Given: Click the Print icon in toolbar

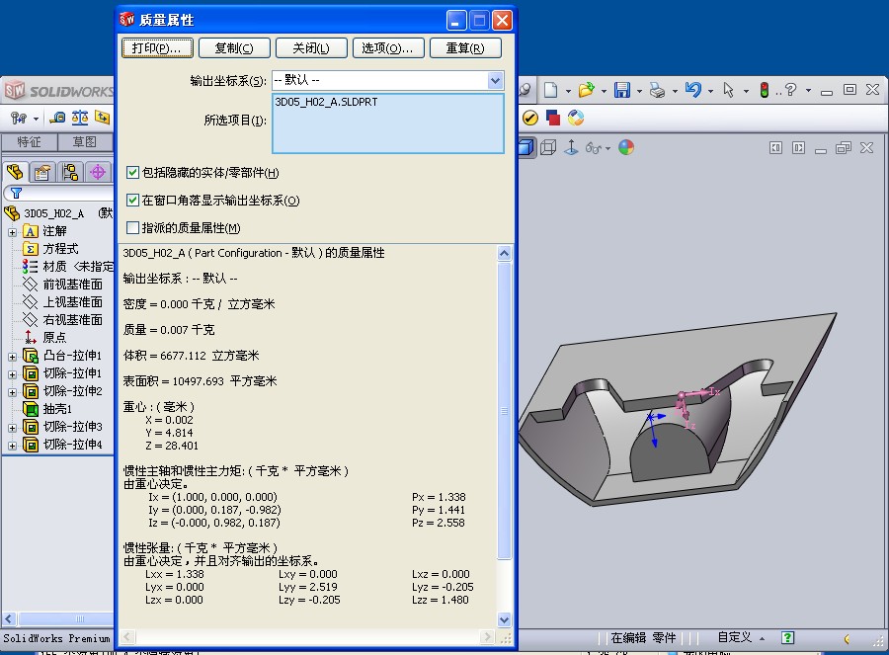Looking at the screenshot, I should 657,90.
